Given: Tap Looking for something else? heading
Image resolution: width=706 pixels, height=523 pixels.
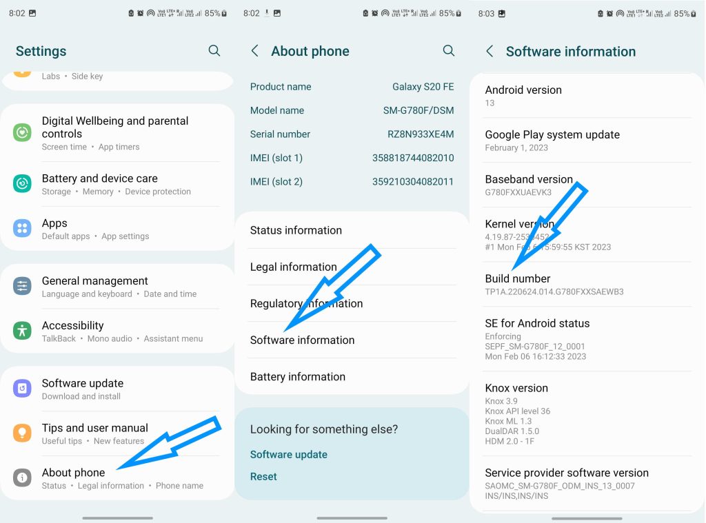Looking at the screenshot, I should pos(324,429).
